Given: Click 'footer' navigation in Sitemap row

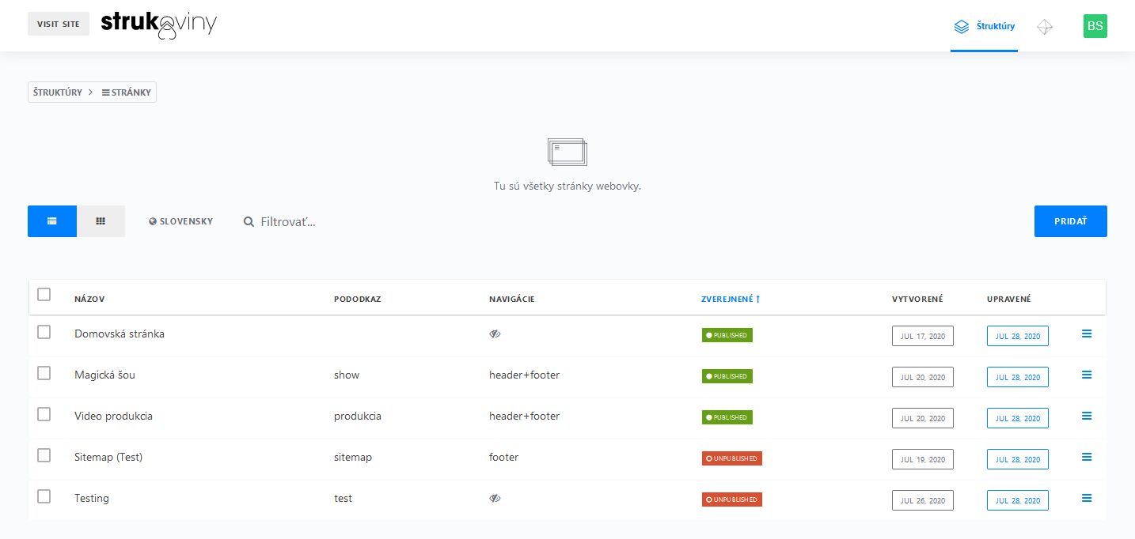Looking at the screenshot, I should (x=503, y=457).
